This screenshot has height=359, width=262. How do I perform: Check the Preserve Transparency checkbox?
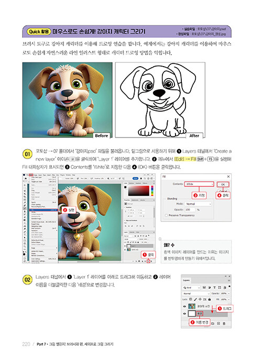pyautogui.click(x=166, y=215)
